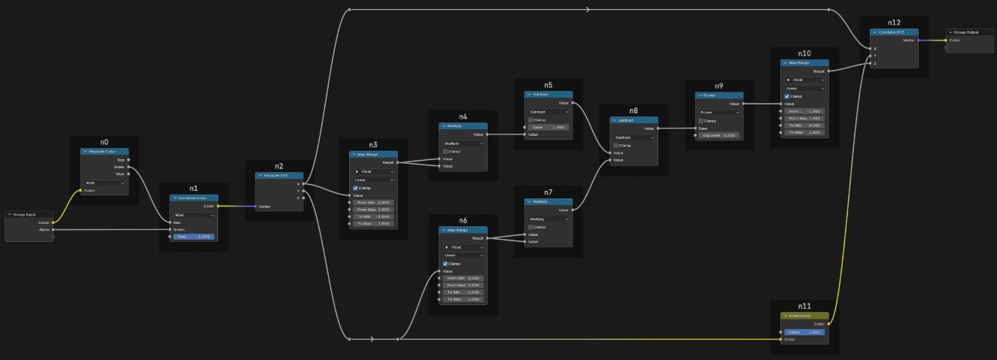Open Linear interpolation dropdown in n3
This screenshot has width=997, height=360.
coord(373,180)
